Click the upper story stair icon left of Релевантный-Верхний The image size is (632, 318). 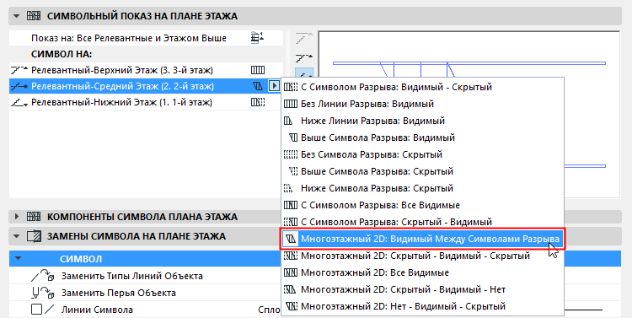(19, 70)
